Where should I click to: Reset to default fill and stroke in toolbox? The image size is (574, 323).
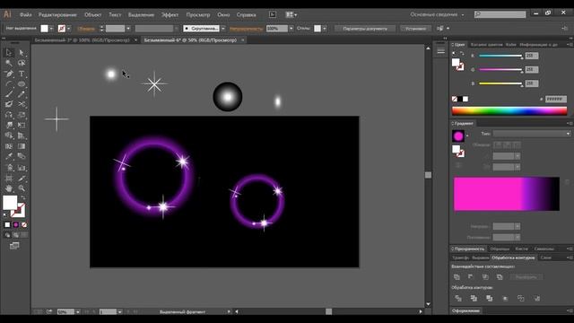[x=5, y=215]
